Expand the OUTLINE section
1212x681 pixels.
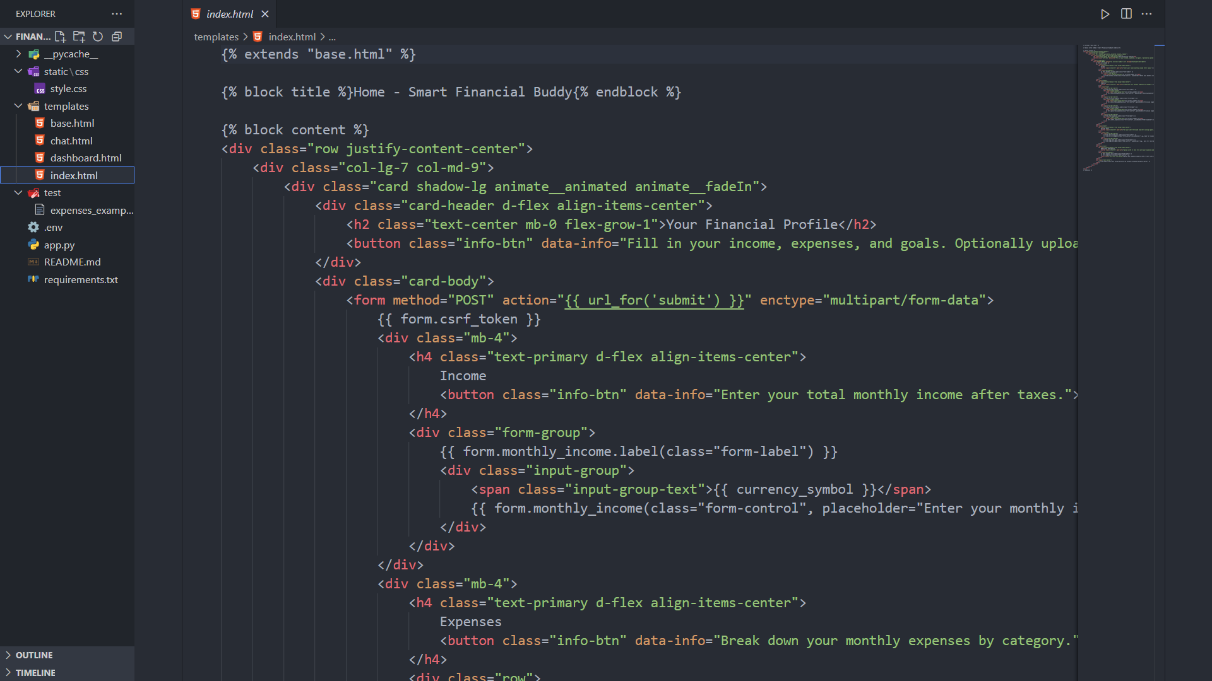click(x=34, y=655)
